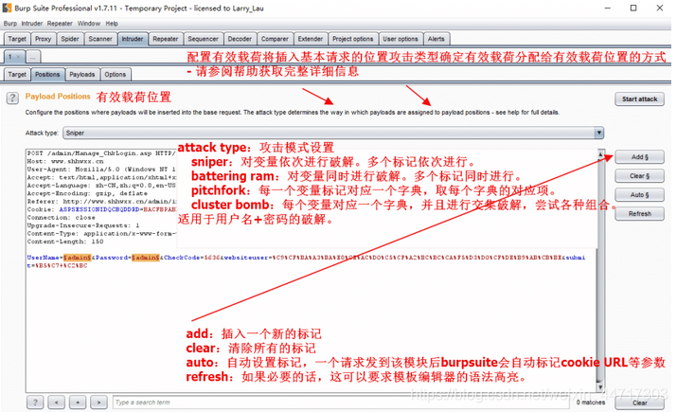Click the Burp Suite logo icon in title bar
Screen dimensions: 677x412
tap(7, 8)
